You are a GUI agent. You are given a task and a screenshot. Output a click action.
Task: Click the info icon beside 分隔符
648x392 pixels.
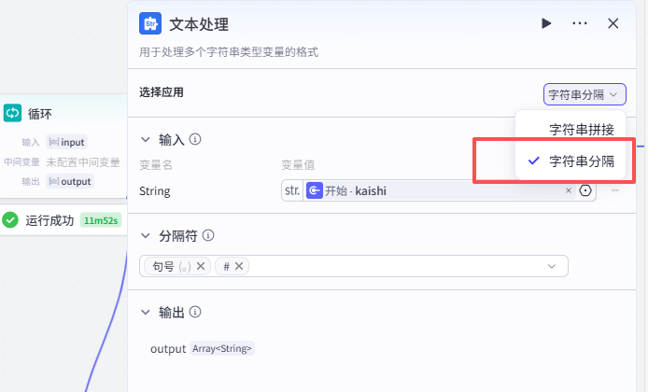coord(208,235)
